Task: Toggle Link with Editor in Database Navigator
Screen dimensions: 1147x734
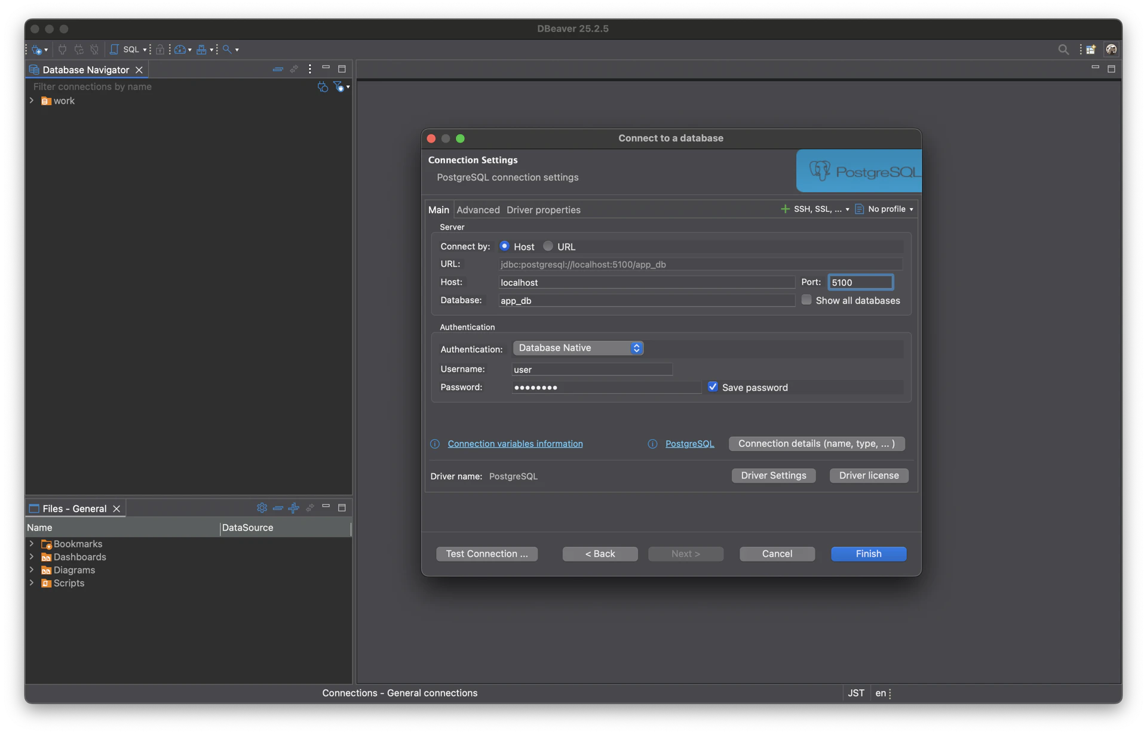Action: click(x=294, y=69)
